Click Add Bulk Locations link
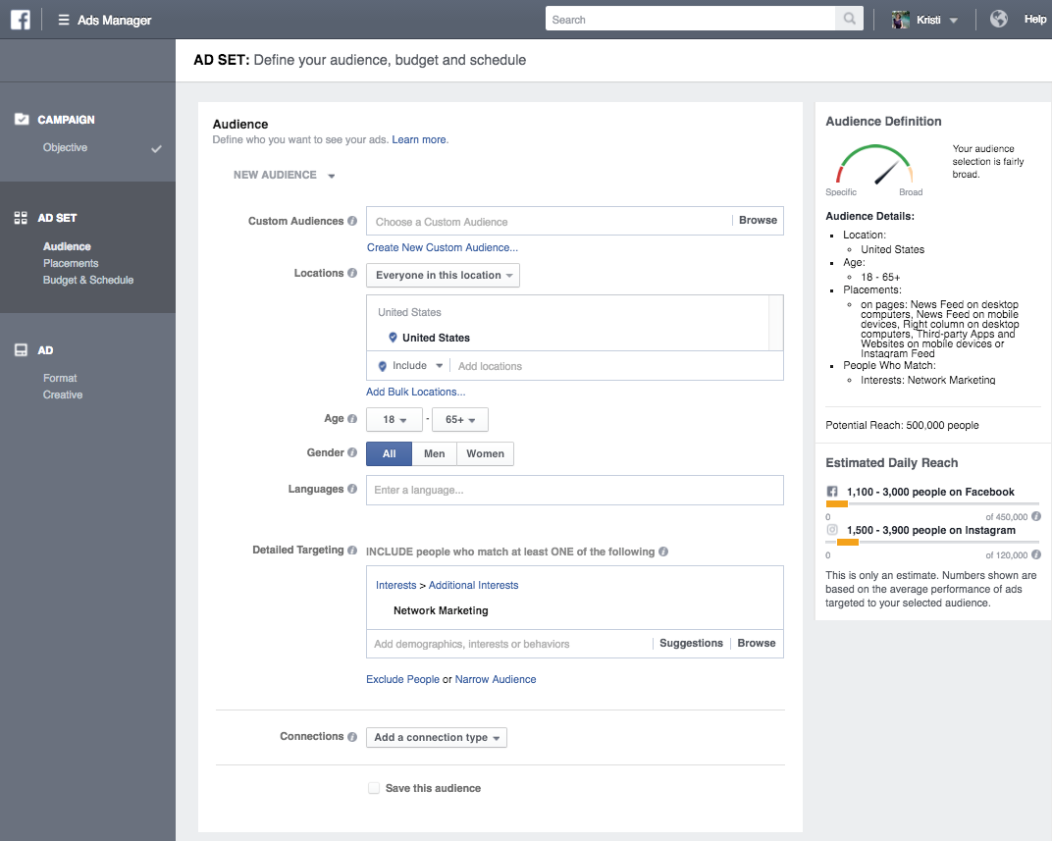Viewport: 1052px width, 841px height. click(415, 392)
